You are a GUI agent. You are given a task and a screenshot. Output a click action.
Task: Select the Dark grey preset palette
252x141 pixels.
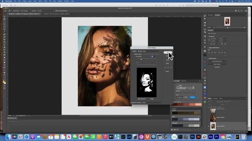tap(186, 126)
